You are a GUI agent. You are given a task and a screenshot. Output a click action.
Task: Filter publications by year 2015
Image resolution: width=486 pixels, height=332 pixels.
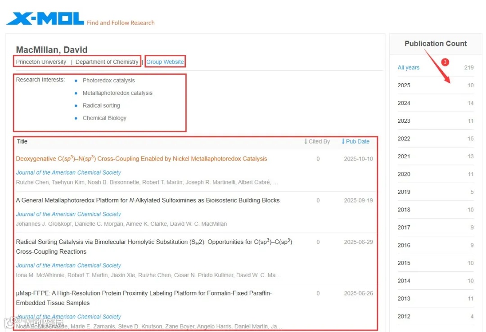tap(404, 263)
